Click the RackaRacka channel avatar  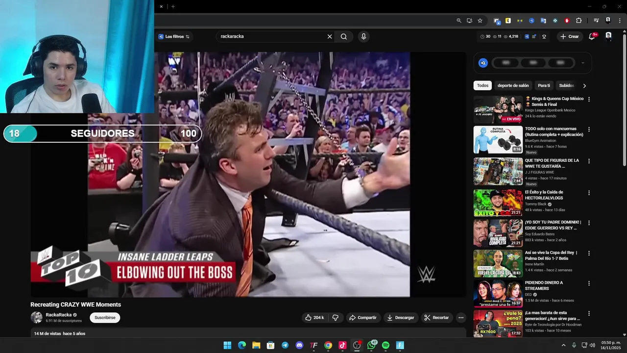(x=37, y=318)
